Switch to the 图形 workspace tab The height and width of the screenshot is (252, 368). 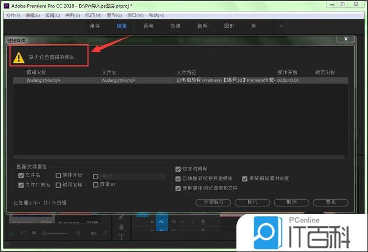point(229,26)
